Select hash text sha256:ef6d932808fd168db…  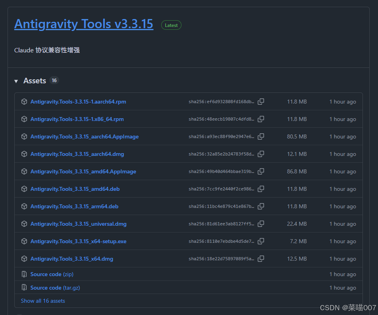tap(221, 102)
